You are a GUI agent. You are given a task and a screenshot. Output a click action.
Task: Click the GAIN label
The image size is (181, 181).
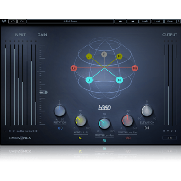42,35
